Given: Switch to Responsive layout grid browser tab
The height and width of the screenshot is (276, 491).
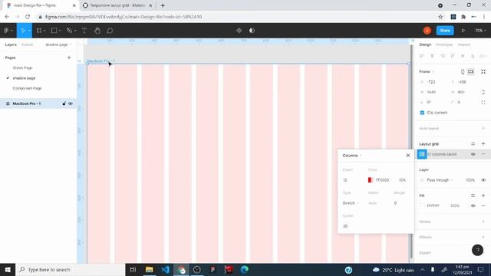Looking at the screenshot, I should (x=117, y=5).
